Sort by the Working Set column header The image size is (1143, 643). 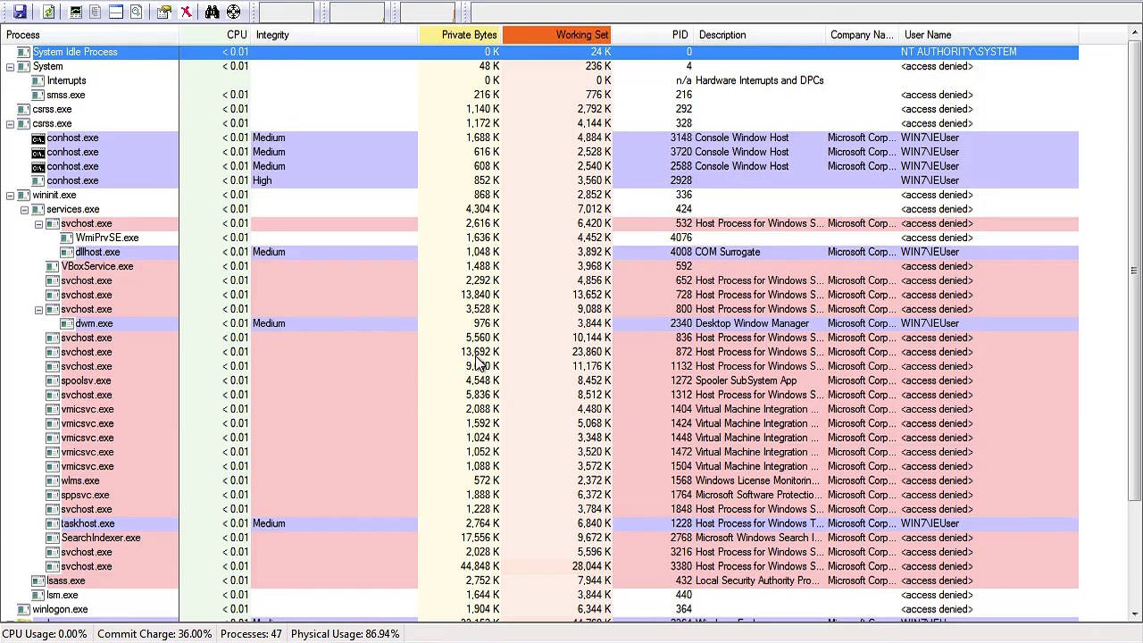pyautogui.click(x=558, y=35)
